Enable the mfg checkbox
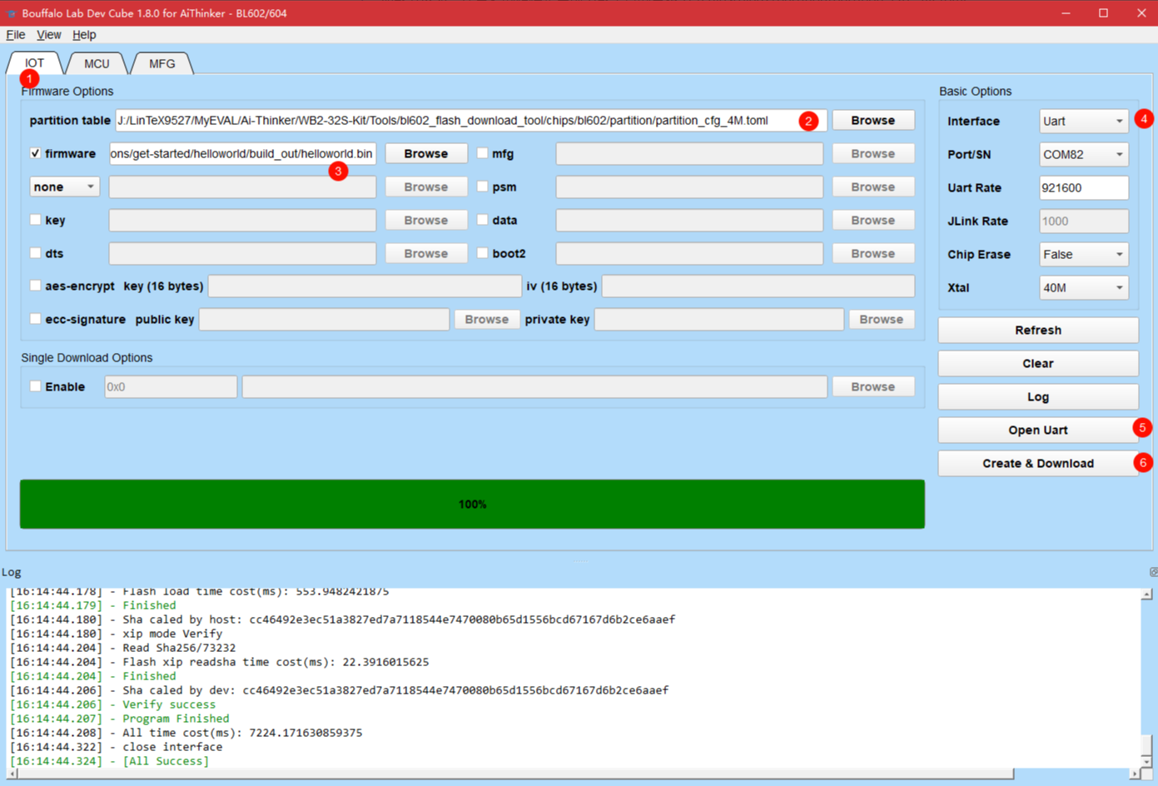Viewport: 1158px width, 786px height. click(482, 153)
